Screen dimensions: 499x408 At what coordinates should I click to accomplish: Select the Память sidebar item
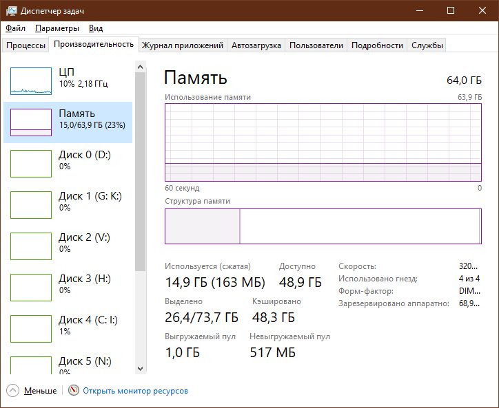coord(68,122)
